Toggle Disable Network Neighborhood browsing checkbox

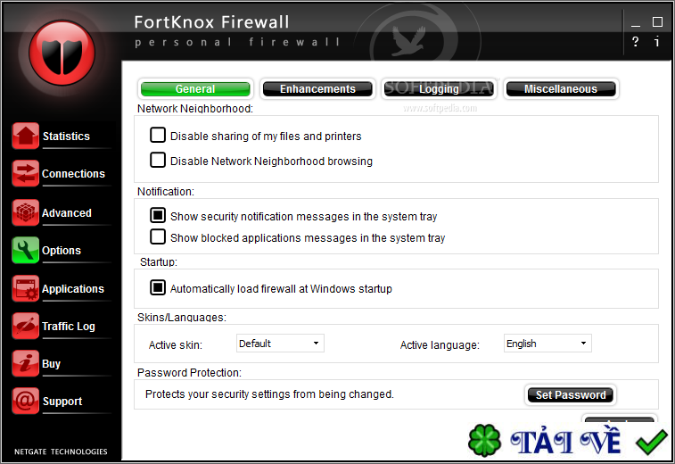coord(158,160)
